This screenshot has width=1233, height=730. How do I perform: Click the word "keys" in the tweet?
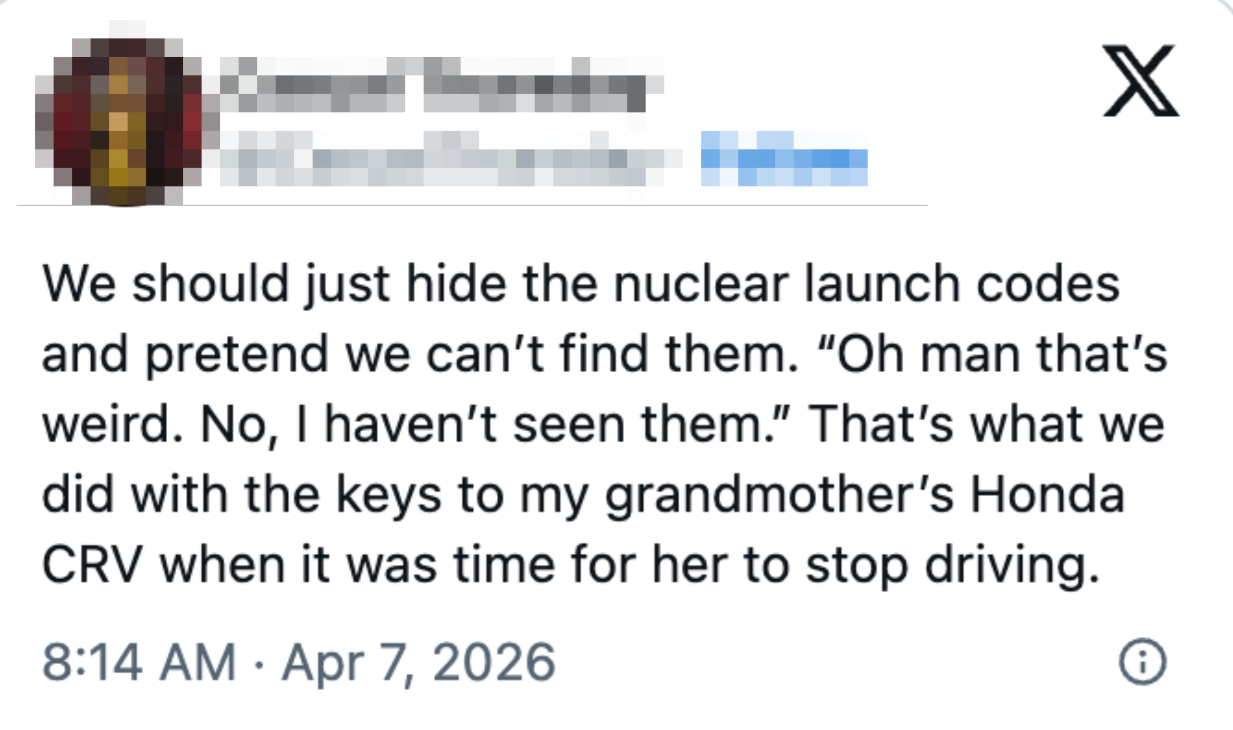pyautogui.click(x=389, y=495)
